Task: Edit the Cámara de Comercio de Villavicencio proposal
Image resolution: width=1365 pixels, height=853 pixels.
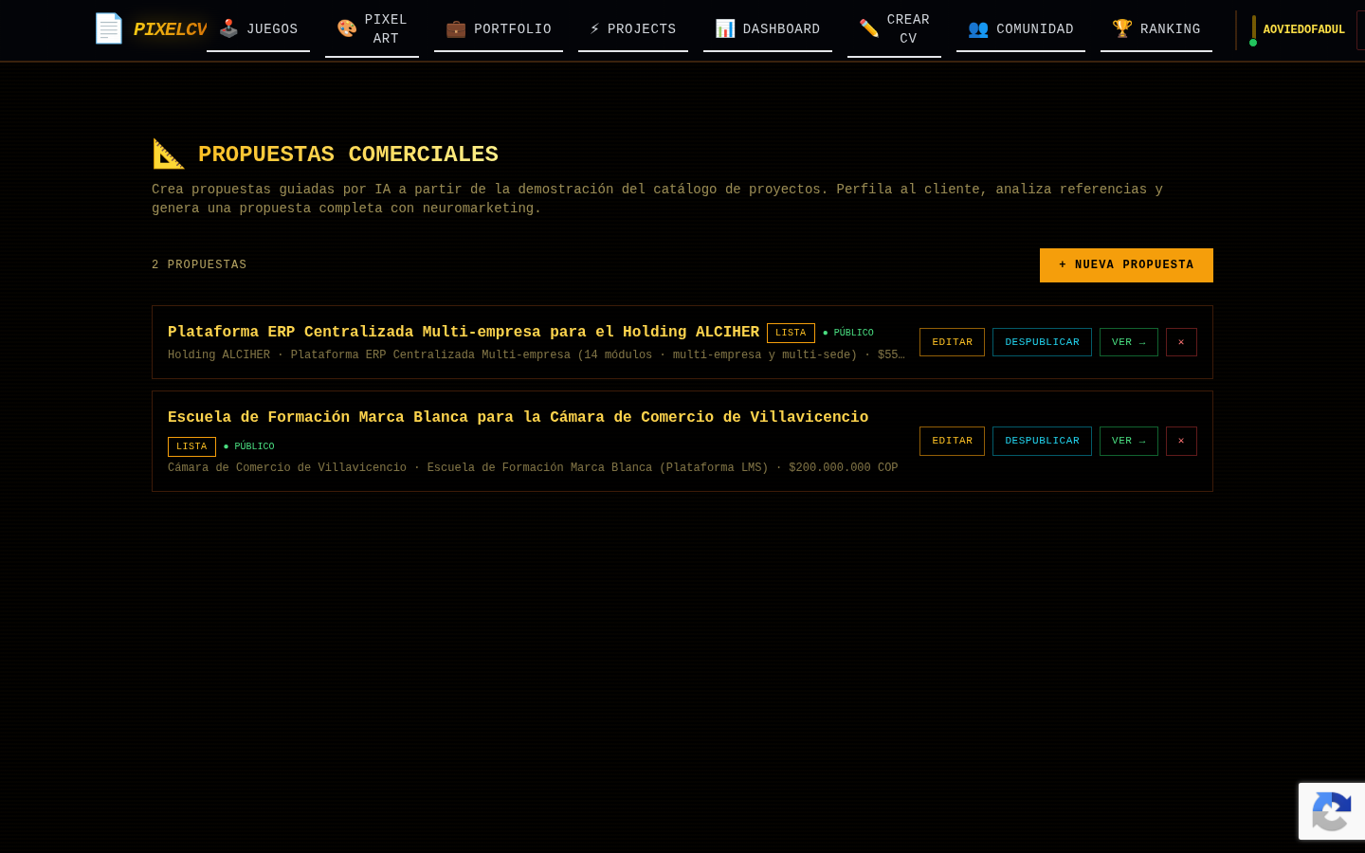Action: [952, 441]
